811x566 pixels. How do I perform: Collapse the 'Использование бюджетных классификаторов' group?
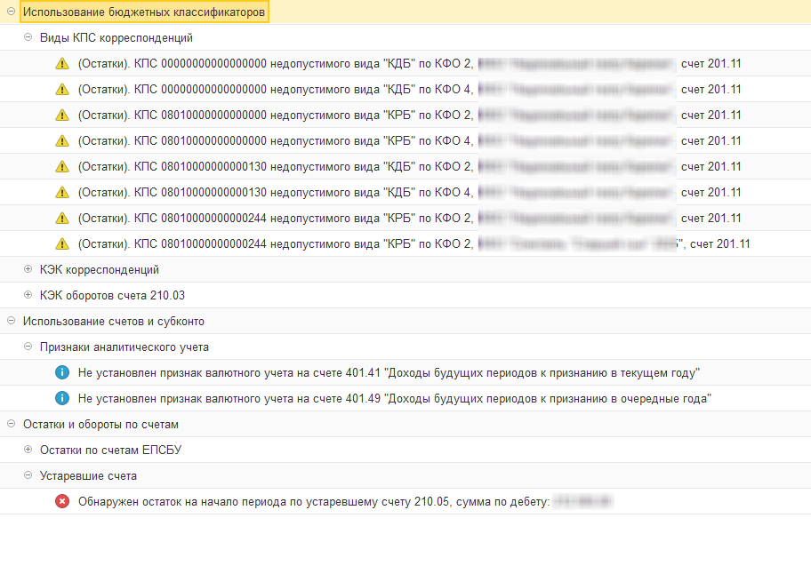pos(11,12)
